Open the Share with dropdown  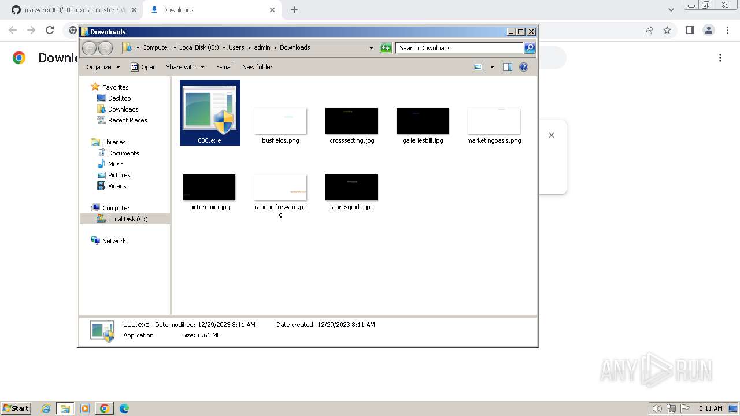(185, 67)
